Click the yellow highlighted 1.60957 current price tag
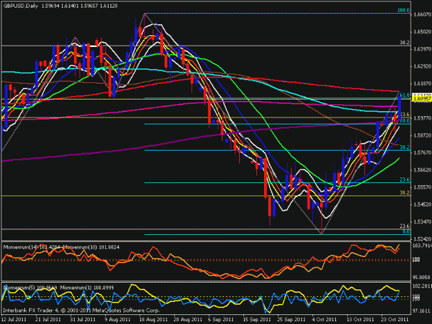Viewport: 432px width, 324px height. [422, 99]
